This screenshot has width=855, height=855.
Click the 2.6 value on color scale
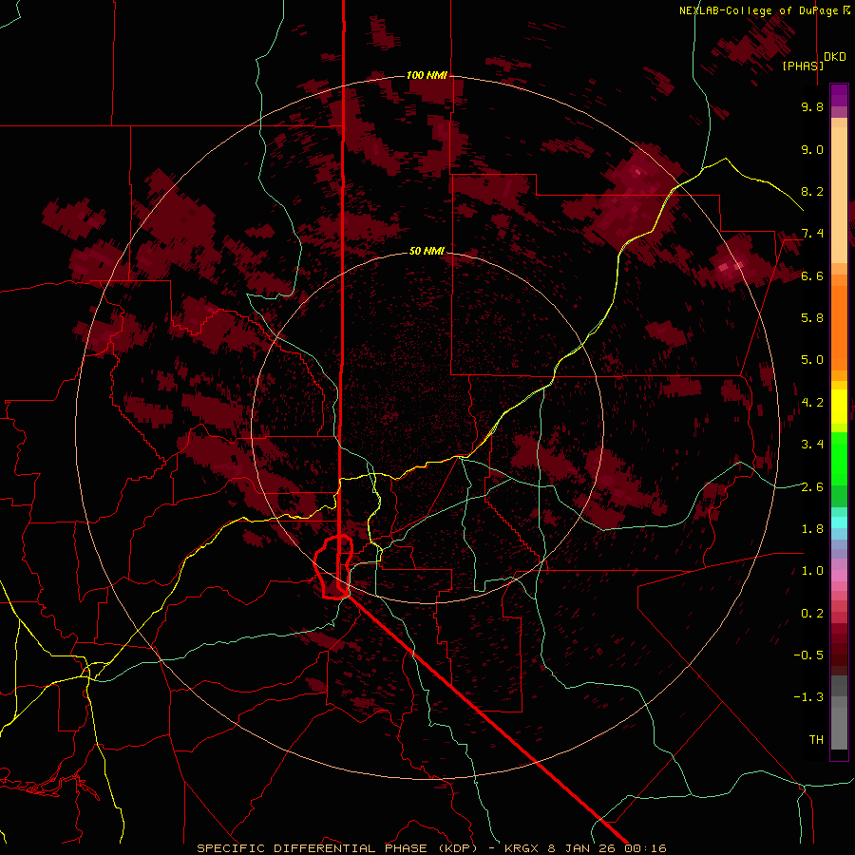coord(812,487)
